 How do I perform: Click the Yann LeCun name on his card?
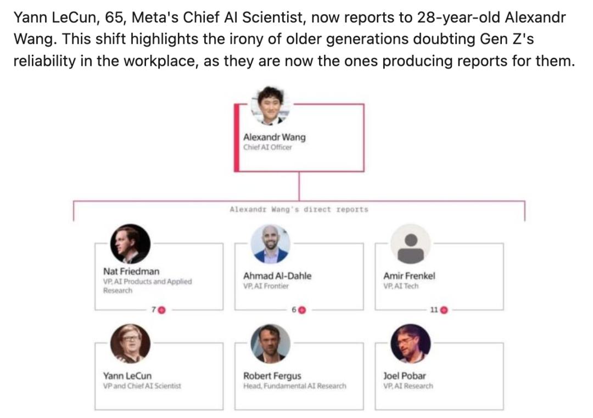click(127, 376)
